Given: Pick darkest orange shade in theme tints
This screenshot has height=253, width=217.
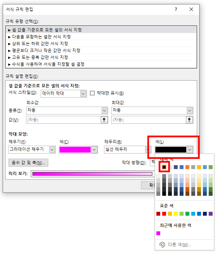Looking at the screenshot, I should click(187, 194).
